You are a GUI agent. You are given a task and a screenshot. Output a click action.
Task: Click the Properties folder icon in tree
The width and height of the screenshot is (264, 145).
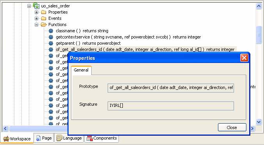[x=44, y=12]
